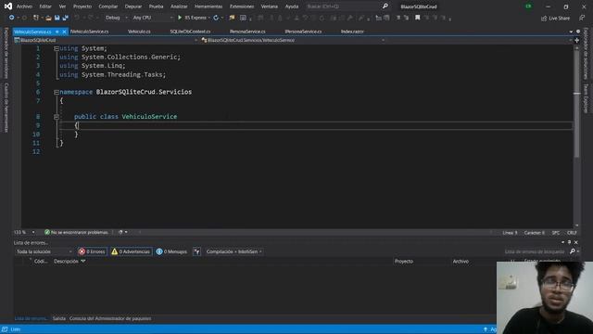Collapse the using directives region
This screenshot has width=593, height=334.
point(57,48)
